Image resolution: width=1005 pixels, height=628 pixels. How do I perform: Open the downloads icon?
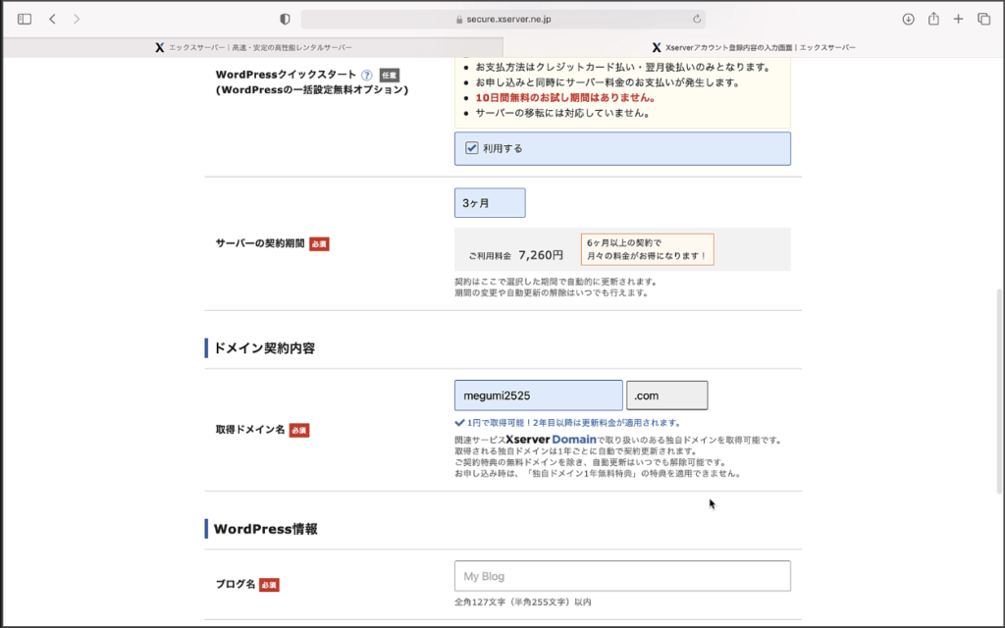pyautogui.click(x=908, y=20)
